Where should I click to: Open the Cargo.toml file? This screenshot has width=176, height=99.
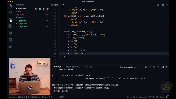coord(23,27)
